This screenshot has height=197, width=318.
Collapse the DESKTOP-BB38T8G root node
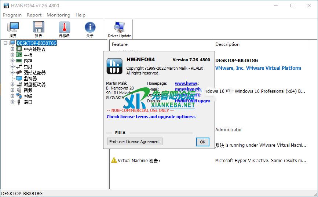(x=6, y=43)
